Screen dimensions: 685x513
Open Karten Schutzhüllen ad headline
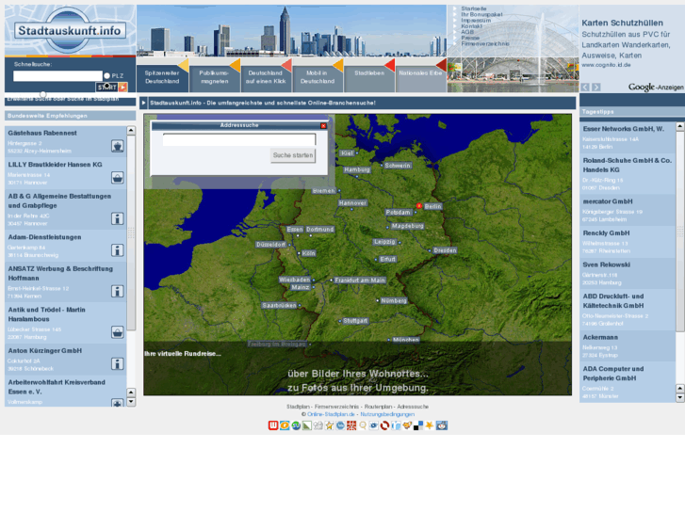click(x=622, y=23)
